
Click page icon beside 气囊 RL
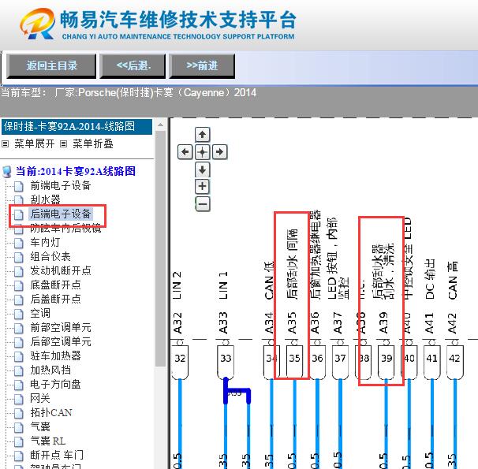pyautogui.click(x=19, y=441)
